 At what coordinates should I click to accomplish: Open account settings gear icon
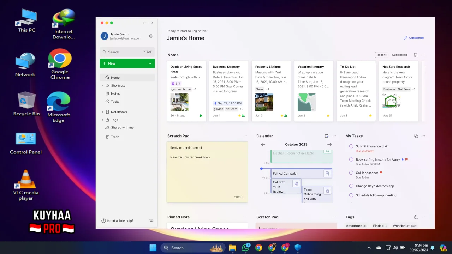point(151,36)
